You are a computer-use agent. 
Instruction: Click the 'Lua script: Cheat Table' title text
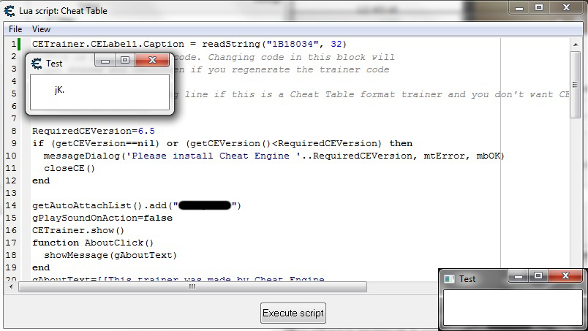[x=63, y=11]
